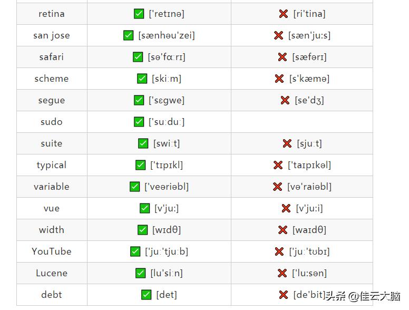The width and height of the screenshot is (409, 310).
Task: Click the green check icon beside retina pronunciation
Action: click(x=139, y=14)
